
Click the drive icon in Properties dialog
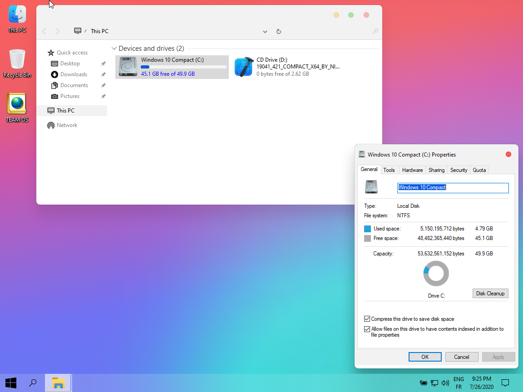point(371,187)
